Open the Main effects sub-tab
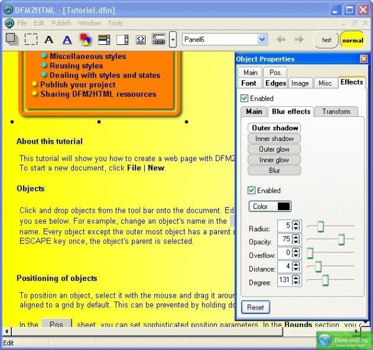 pos(254,111)
